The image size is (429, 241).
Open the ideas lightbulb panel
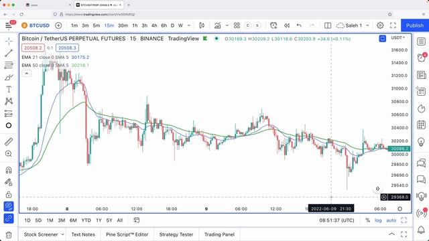coord(422,141)
